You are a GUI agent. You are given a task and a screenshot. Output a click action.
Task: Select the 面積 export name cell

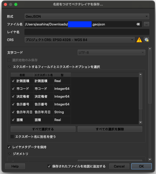point(43,120)
